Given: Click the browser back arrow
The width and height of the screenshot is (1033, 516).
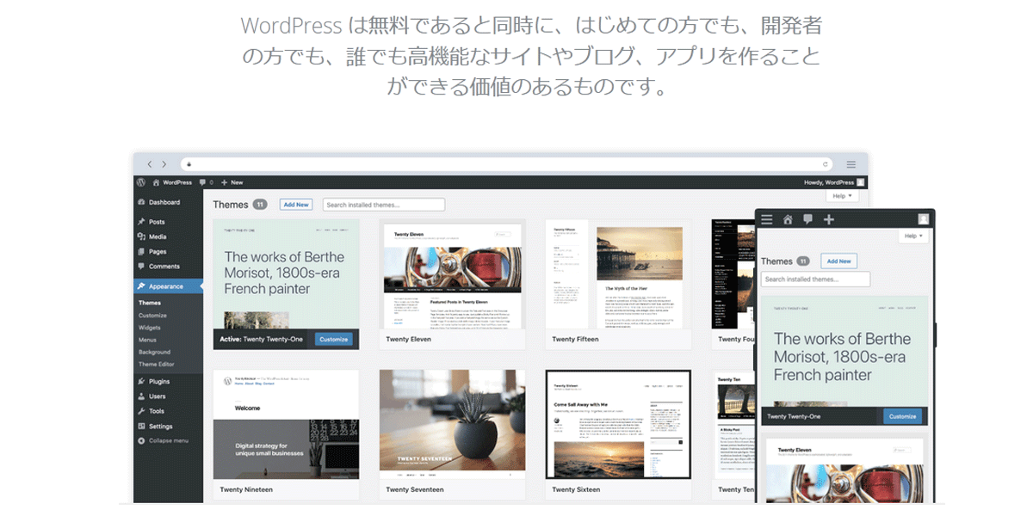Looking at the screenshot, I should click(x=149, y=163).
